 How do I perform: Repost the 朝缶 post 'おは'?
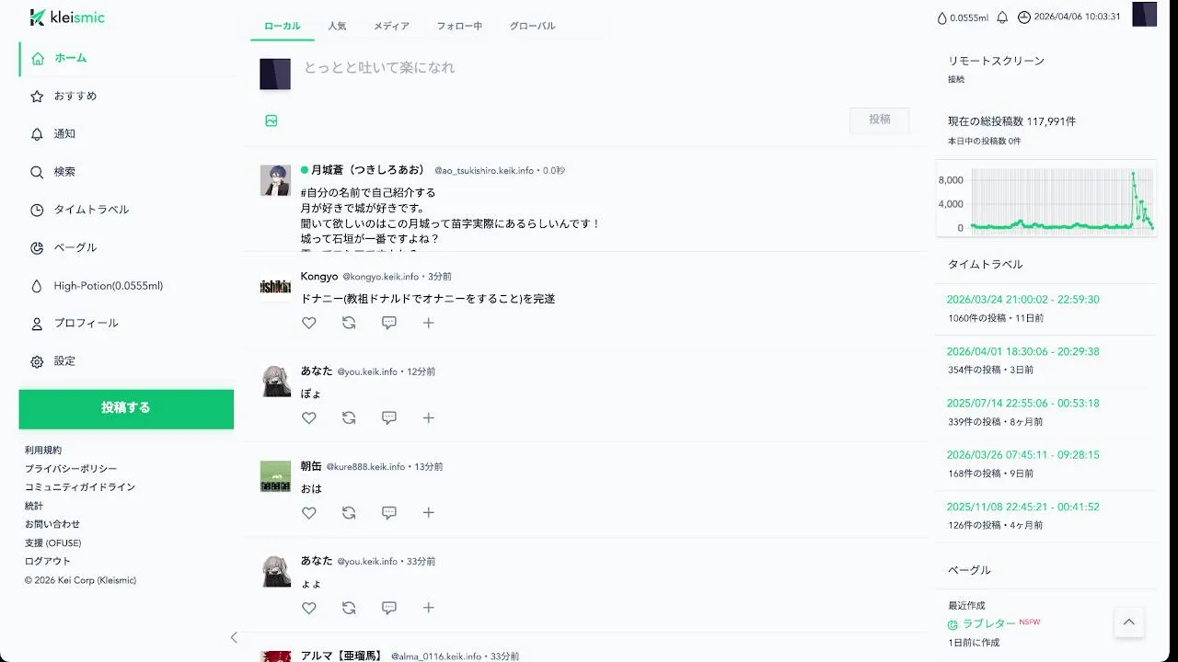click(x=349, y=513)
